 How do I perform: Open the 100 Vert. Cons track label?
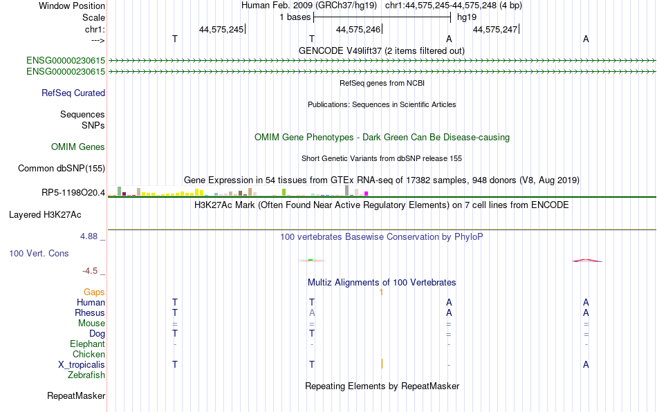point(39,253)
